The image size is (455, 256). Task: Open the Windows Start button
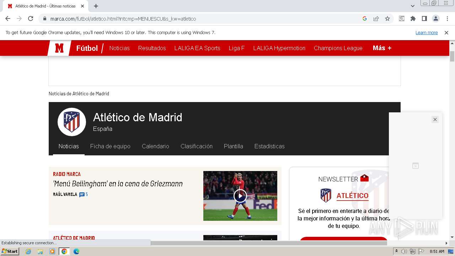pos(10,251)
